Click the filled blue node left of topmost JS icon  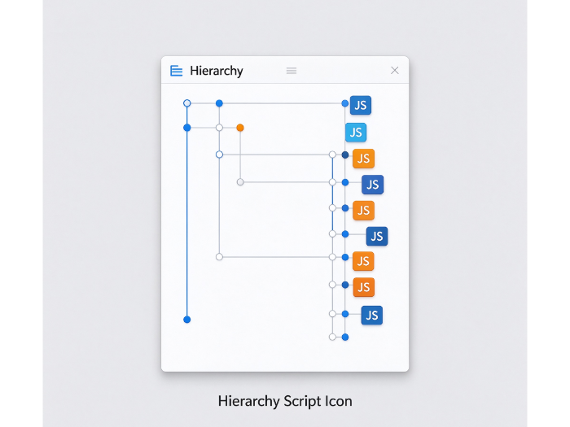click(345, 103)
